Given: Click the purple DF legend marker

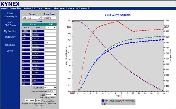Looking at the screenshot, I should tap(102, 104).
